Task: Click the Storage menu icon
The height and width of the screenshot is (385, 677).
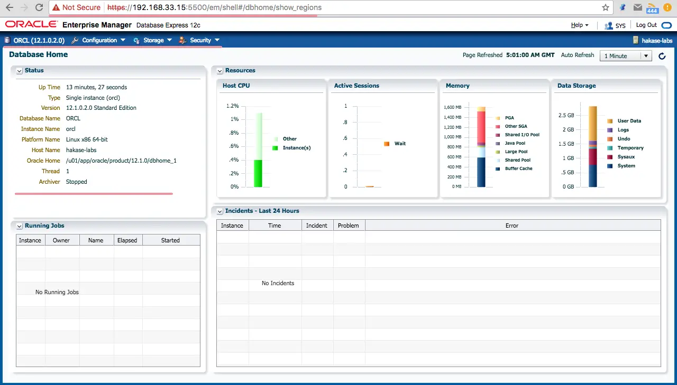Action: (x=136, y=40)
